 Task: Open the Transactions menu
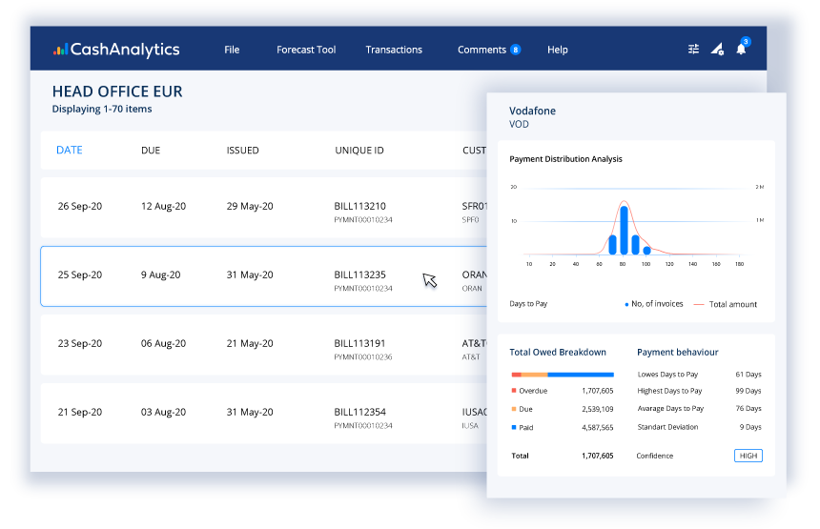point(394,50)
